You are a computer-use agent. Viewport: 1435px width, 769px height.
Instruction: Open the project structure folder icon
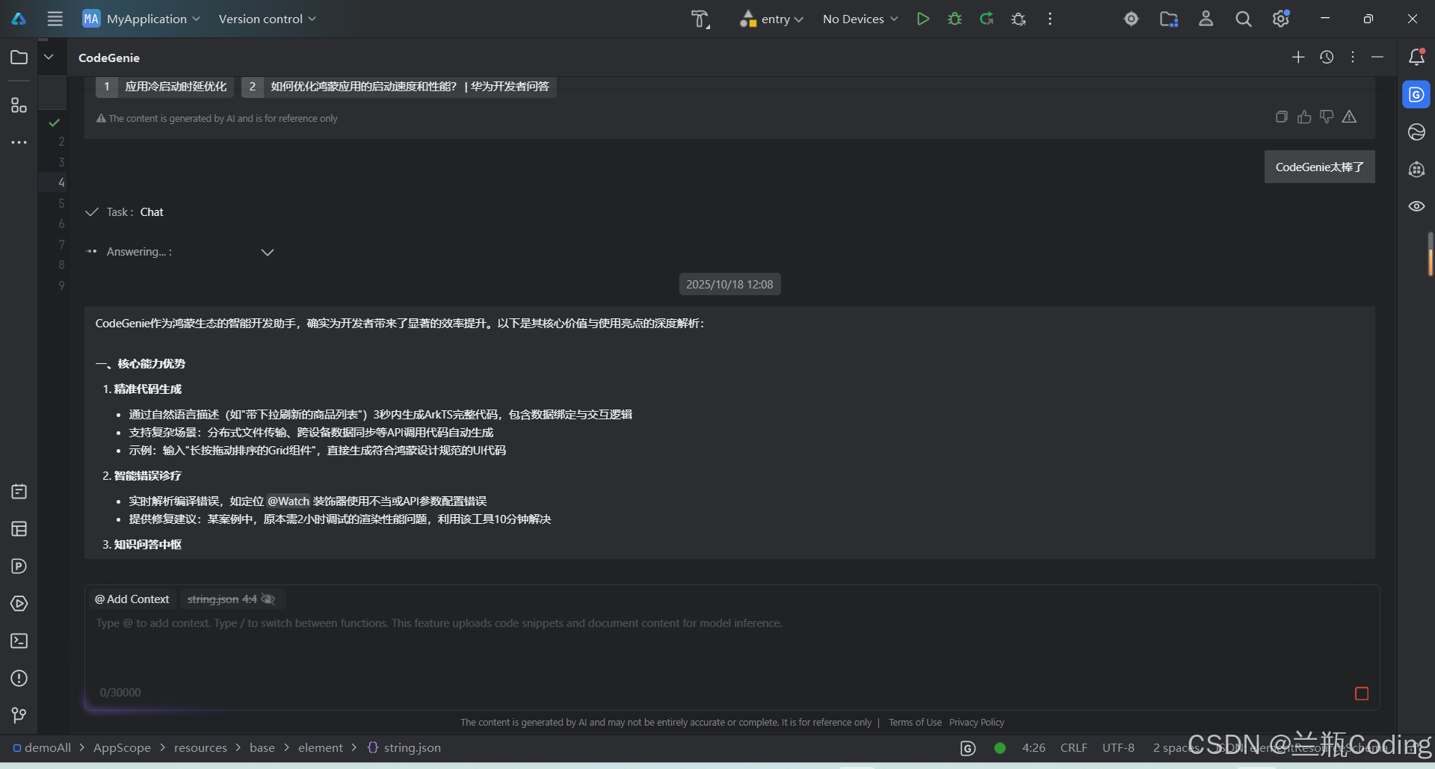(1169, 19)
